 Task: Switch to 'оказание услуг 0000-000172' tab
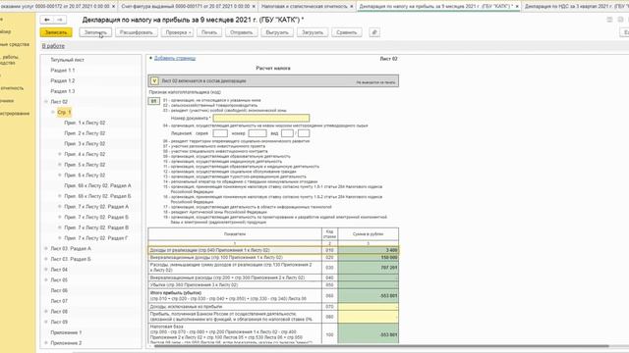pyautogui.click(x=55, y=7)
